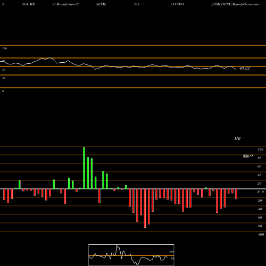Click the (SYMPHONY) MunafaSutra.com header text

(235, 4)
